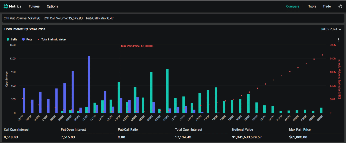Click the put bar at 60000 strike
Viewport: 346px width, 143px height.
coord(73,92)
